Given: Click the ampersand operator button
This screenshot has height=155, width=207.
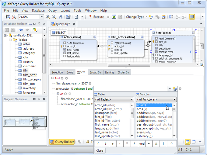Looking at the screenshot, I should (x=156, y=144).
